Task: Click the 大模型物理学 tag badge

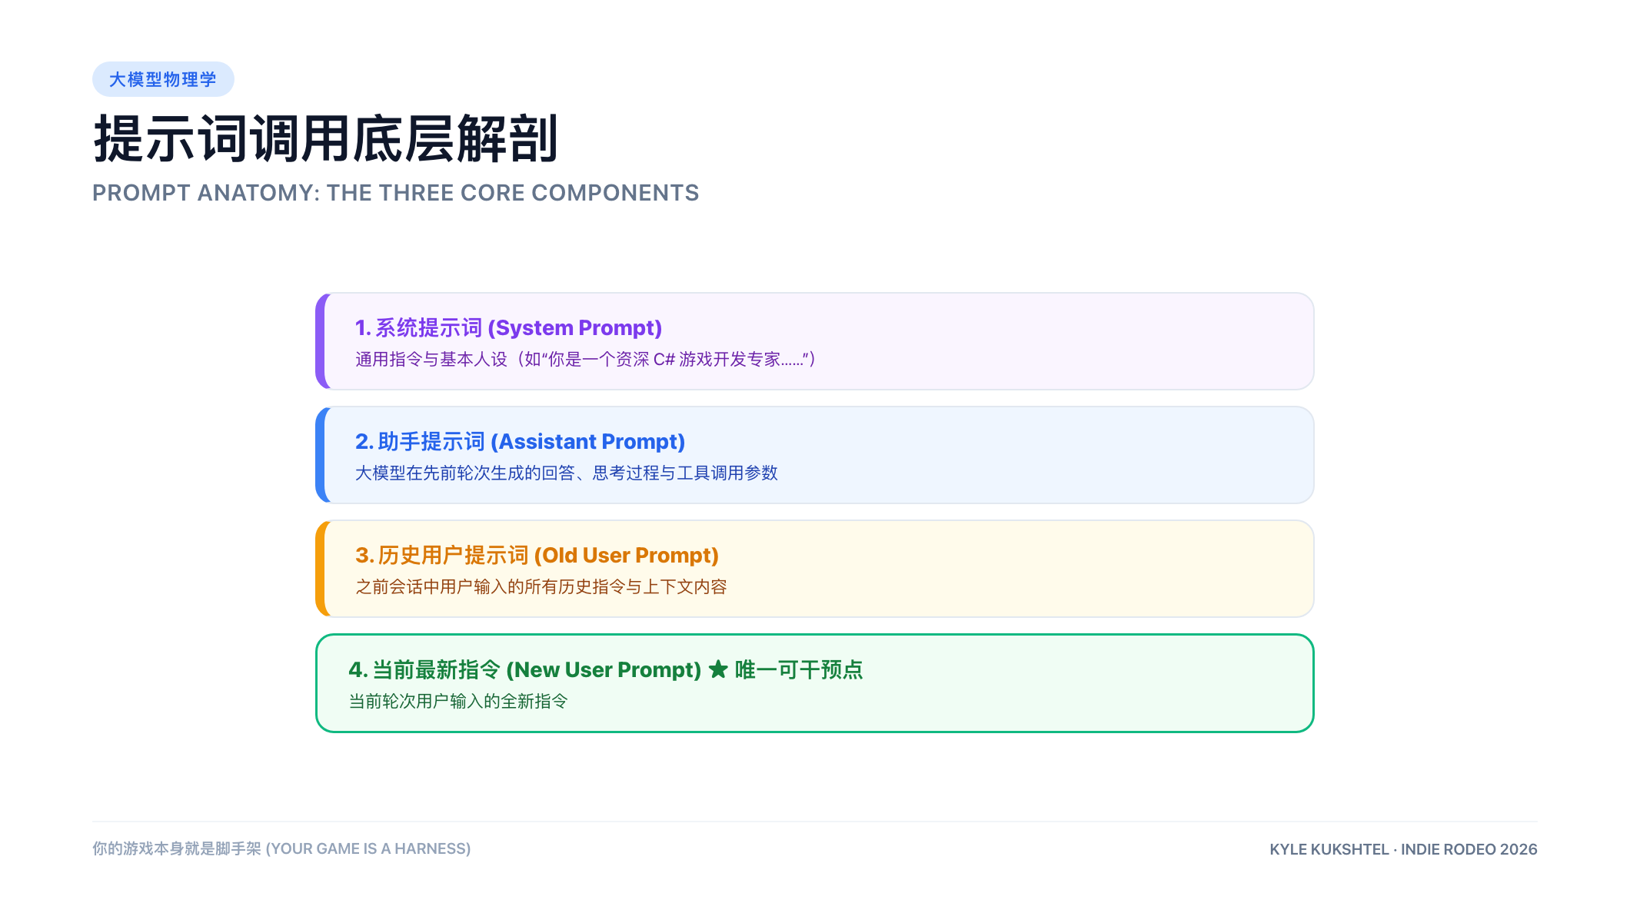Action: pos(163,79)
